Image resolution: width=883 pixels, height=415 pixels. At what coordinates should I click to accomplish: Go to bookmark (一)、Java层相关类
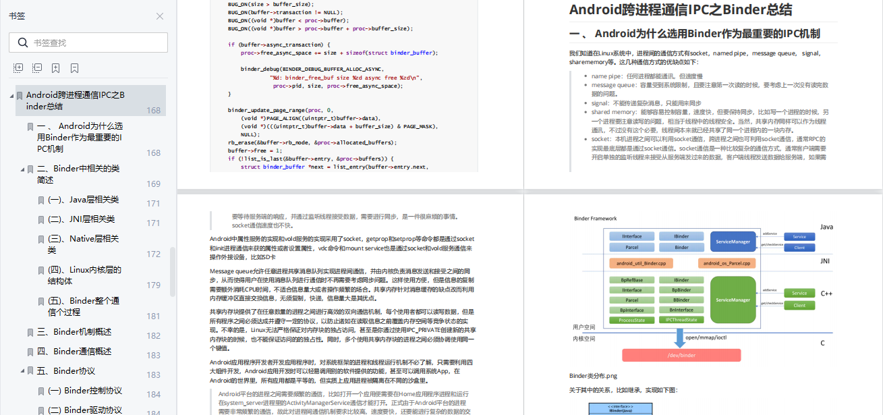coord(84,200)
